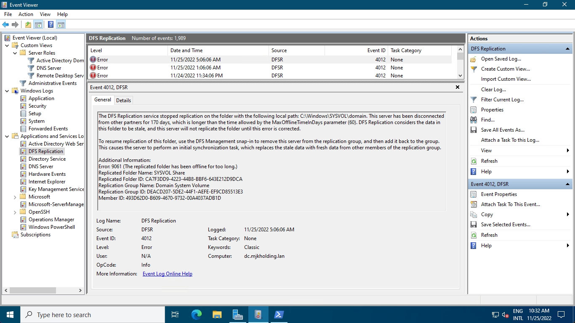Click Properties in DFS Replication actions
Viewport: 575px width, 323px height.
click(x=492, y=110)
